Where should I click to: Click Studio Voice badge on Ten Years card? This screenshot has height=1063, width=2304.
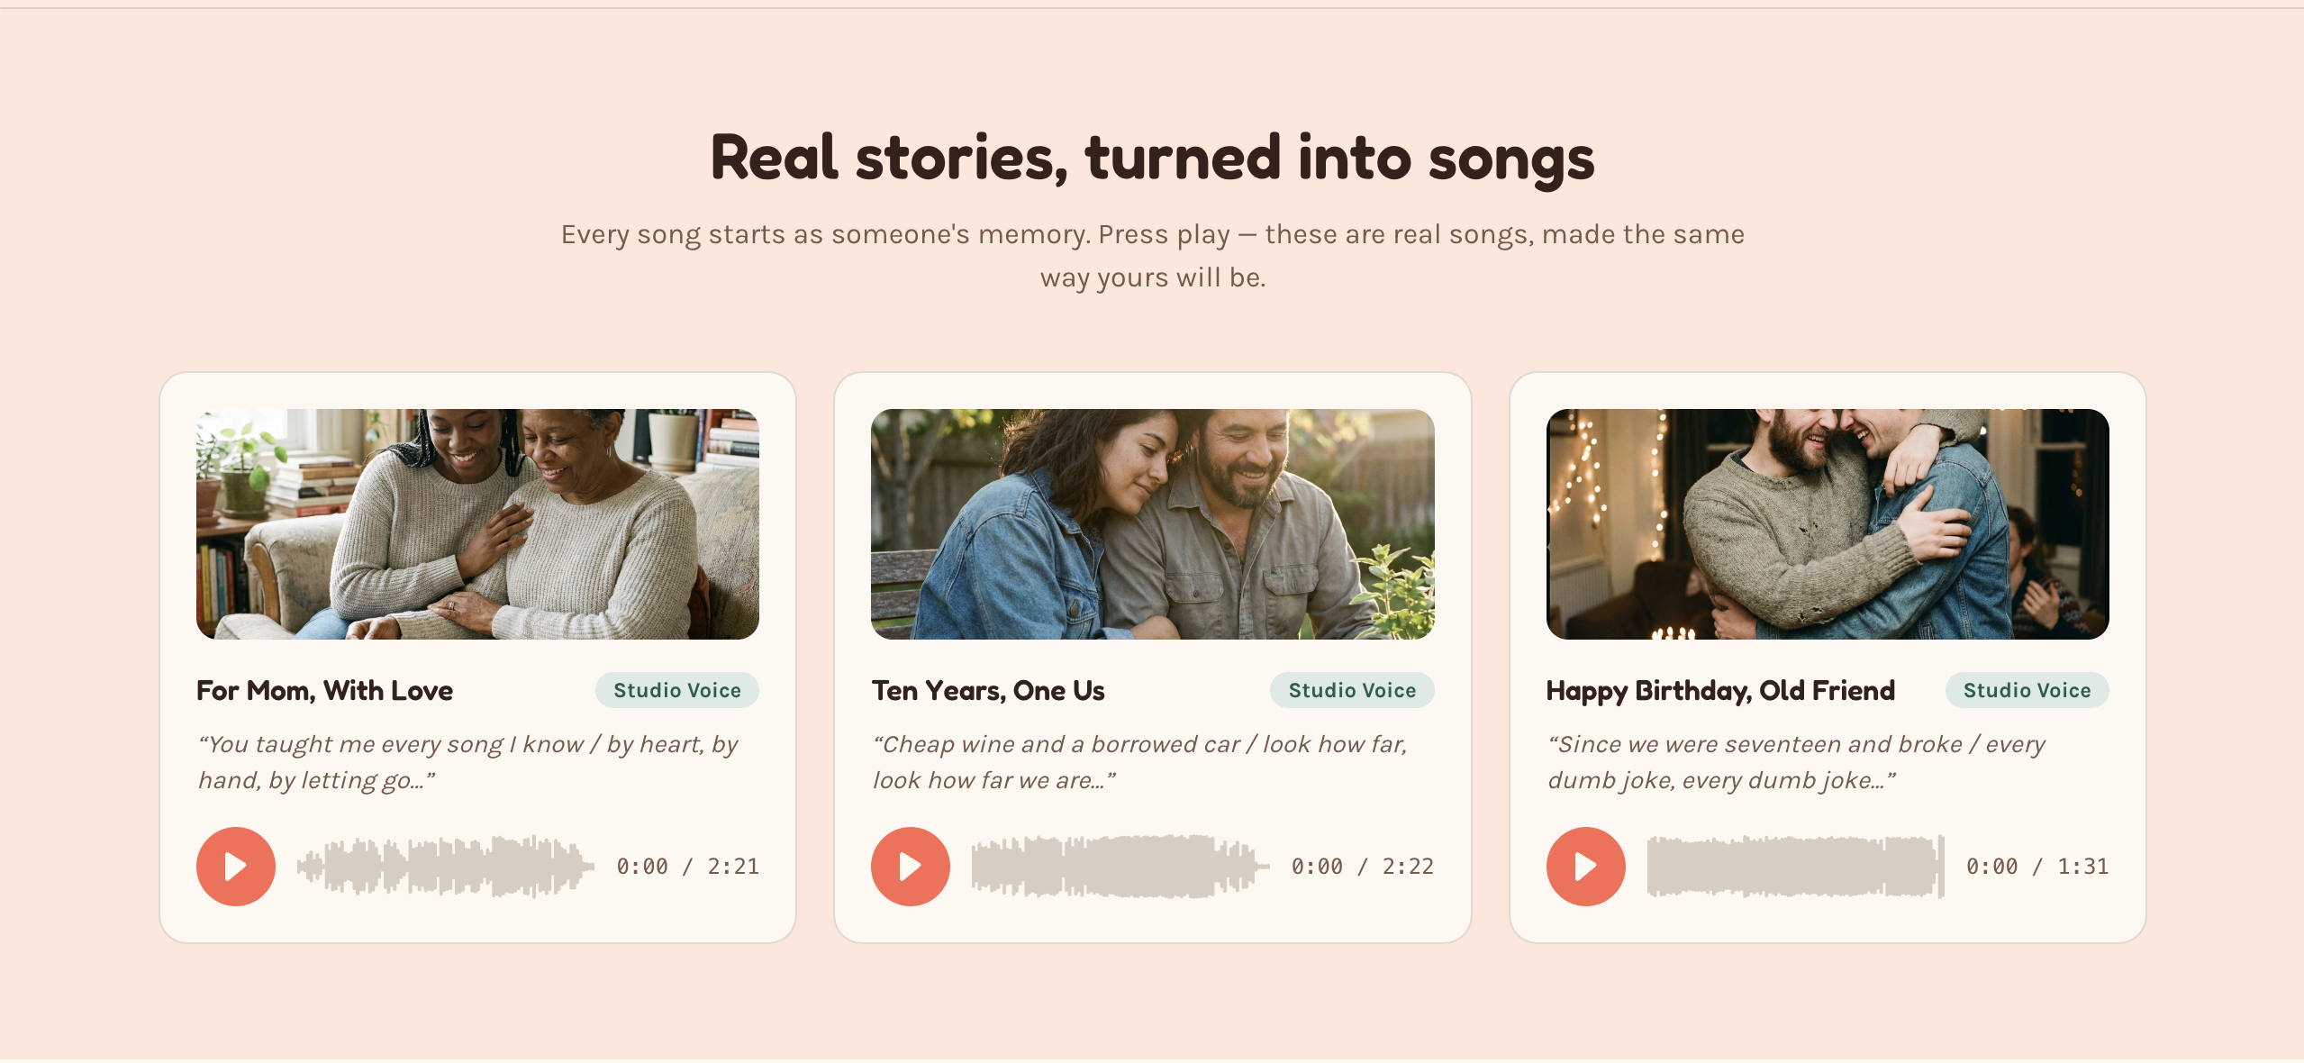(1352, 690)
